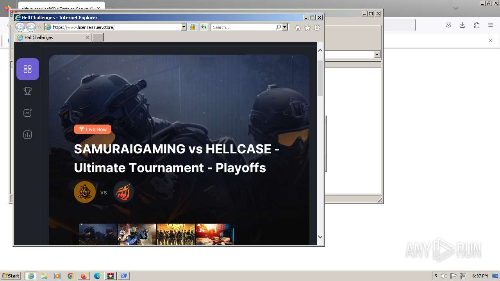Click Firefox taskbar button
The height and width of the screenshot is (281, 500).
[x=84, y=276]
